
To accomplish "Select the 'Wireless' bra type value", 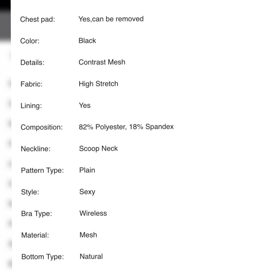I will (93, 213).
